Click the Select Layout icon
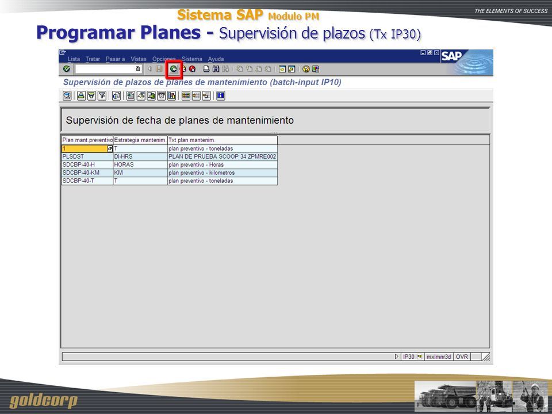The height and width of the screenshot is (414, 552). [196, 95]
